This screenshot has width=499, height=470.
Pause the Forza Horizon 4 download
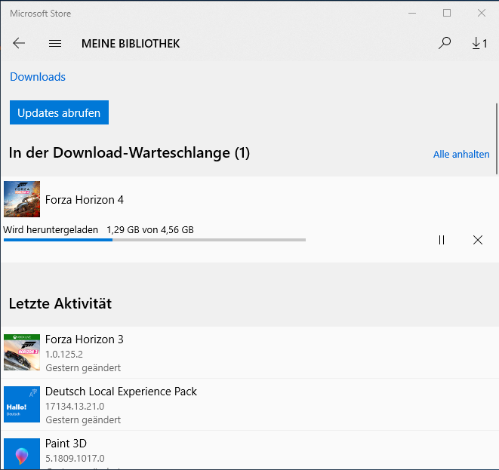(x=442, y=240)
